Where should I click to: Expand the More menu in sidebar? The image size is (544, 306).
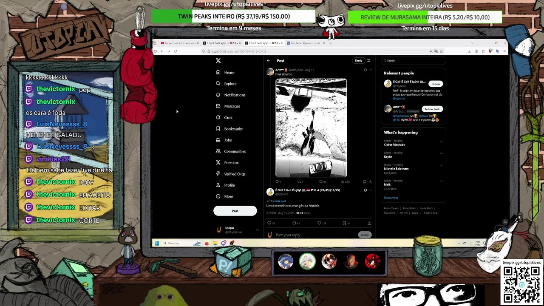coord(224,196)
